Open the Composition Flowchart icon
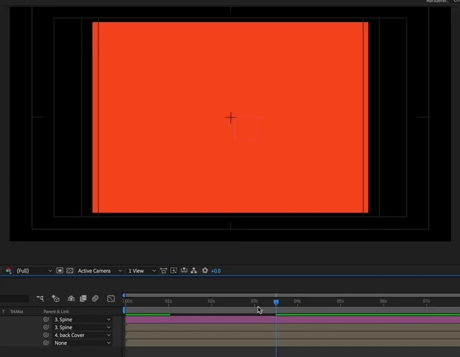The height and width of the screenshot is (357, 460). [x=194, y=271]
